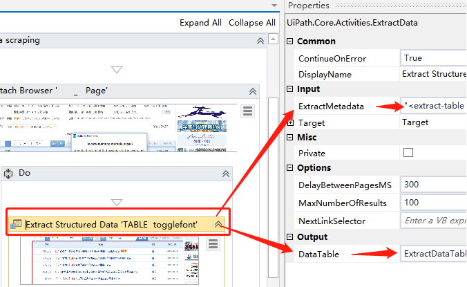Collapse the Common properties section
467x287 pixels.
click(x=289, y=41)
